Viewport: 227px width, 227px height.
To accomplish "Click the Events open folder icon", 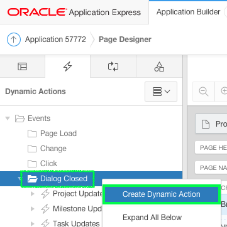I will click(x=20, y=119).
